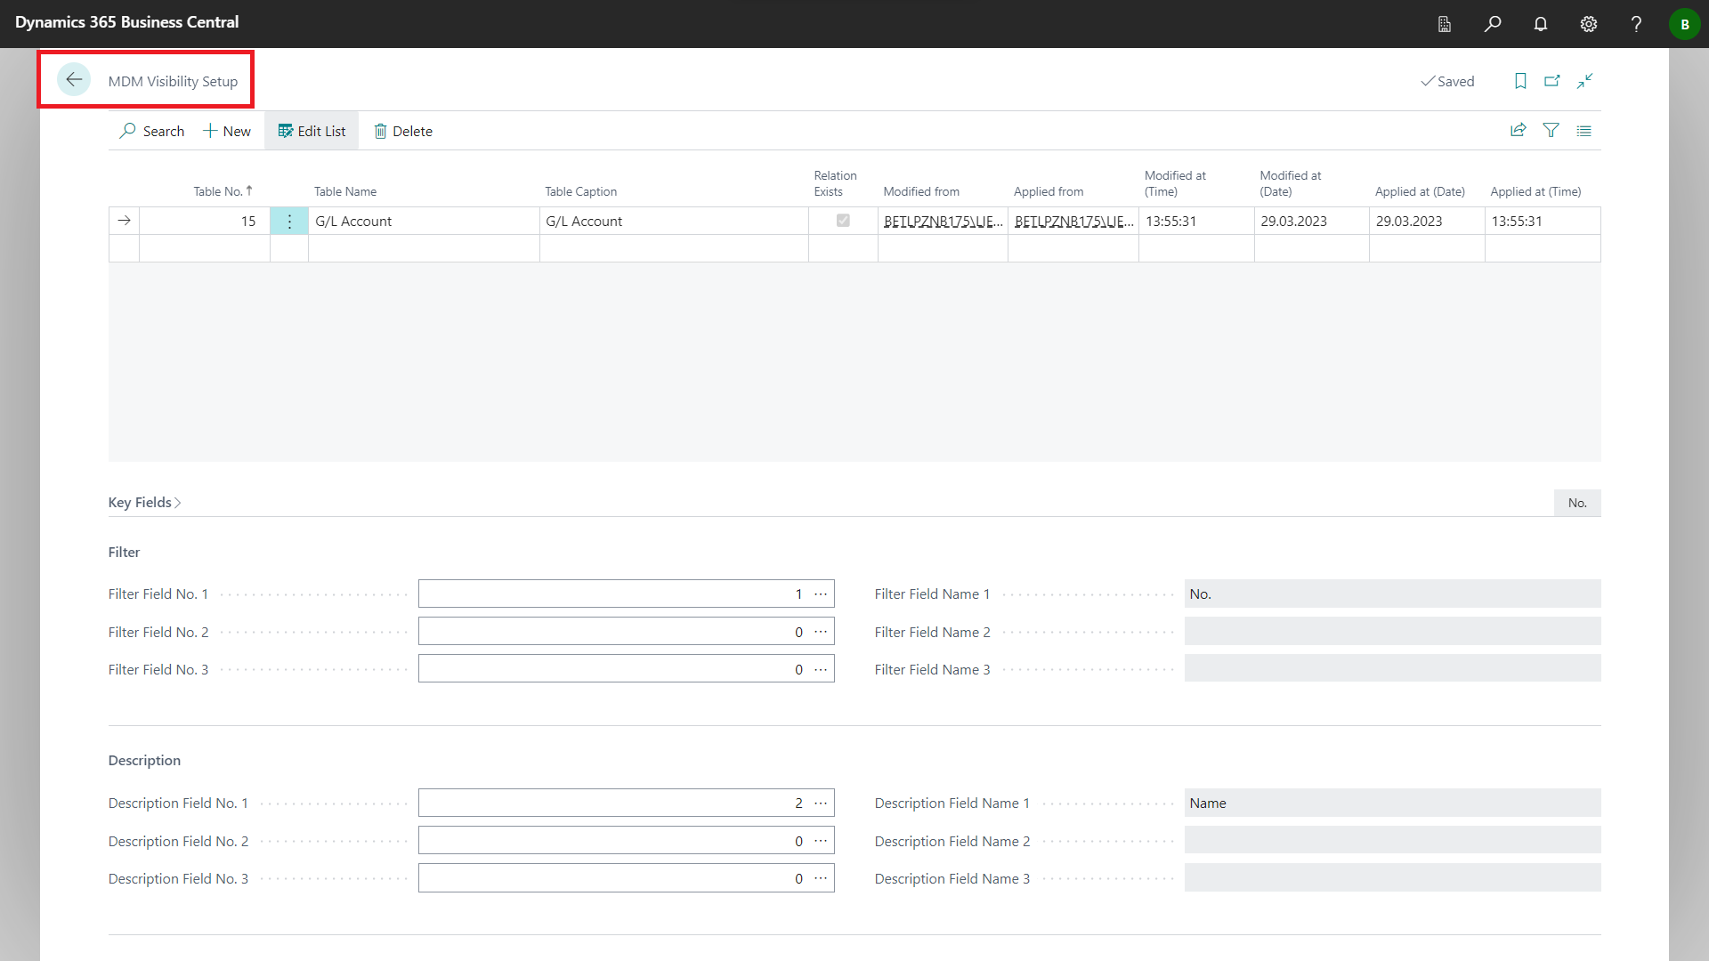
Task: Open lookup for Description Field No. 3
Action: [x=821, y=878]
